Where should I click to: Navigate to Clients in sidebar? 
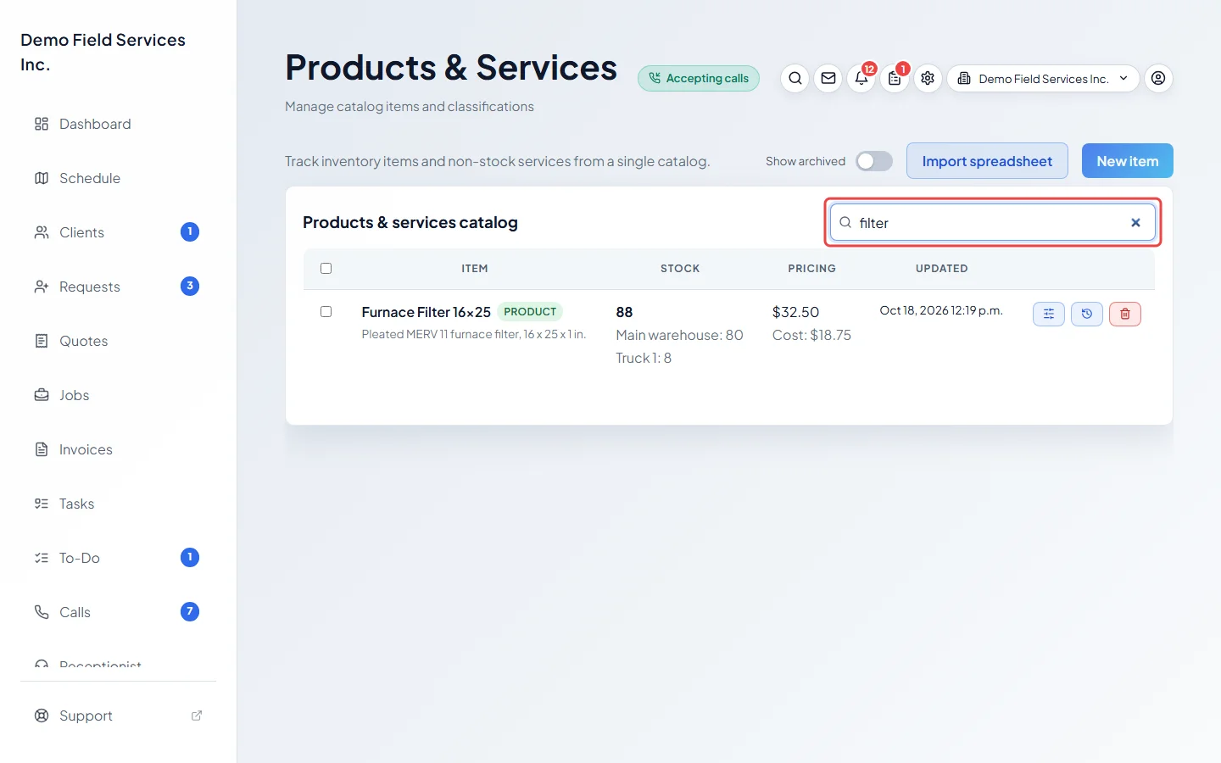coord(118,232)
